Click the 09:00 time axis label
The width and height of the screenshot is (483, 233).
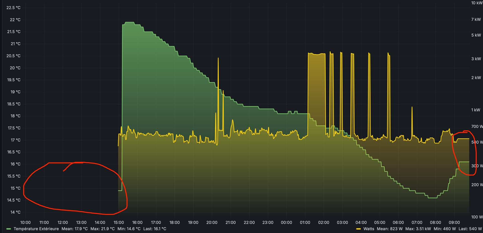[454, 222]
